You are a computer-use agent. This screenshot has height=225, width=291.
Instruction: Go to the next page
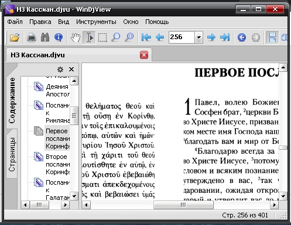(x=211, y=37)
